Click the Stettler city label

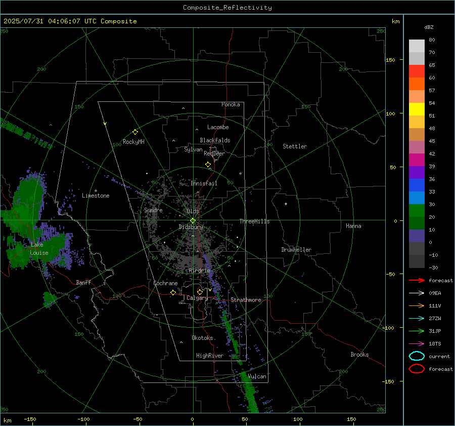pyautogui.click(x=295, y=146)
